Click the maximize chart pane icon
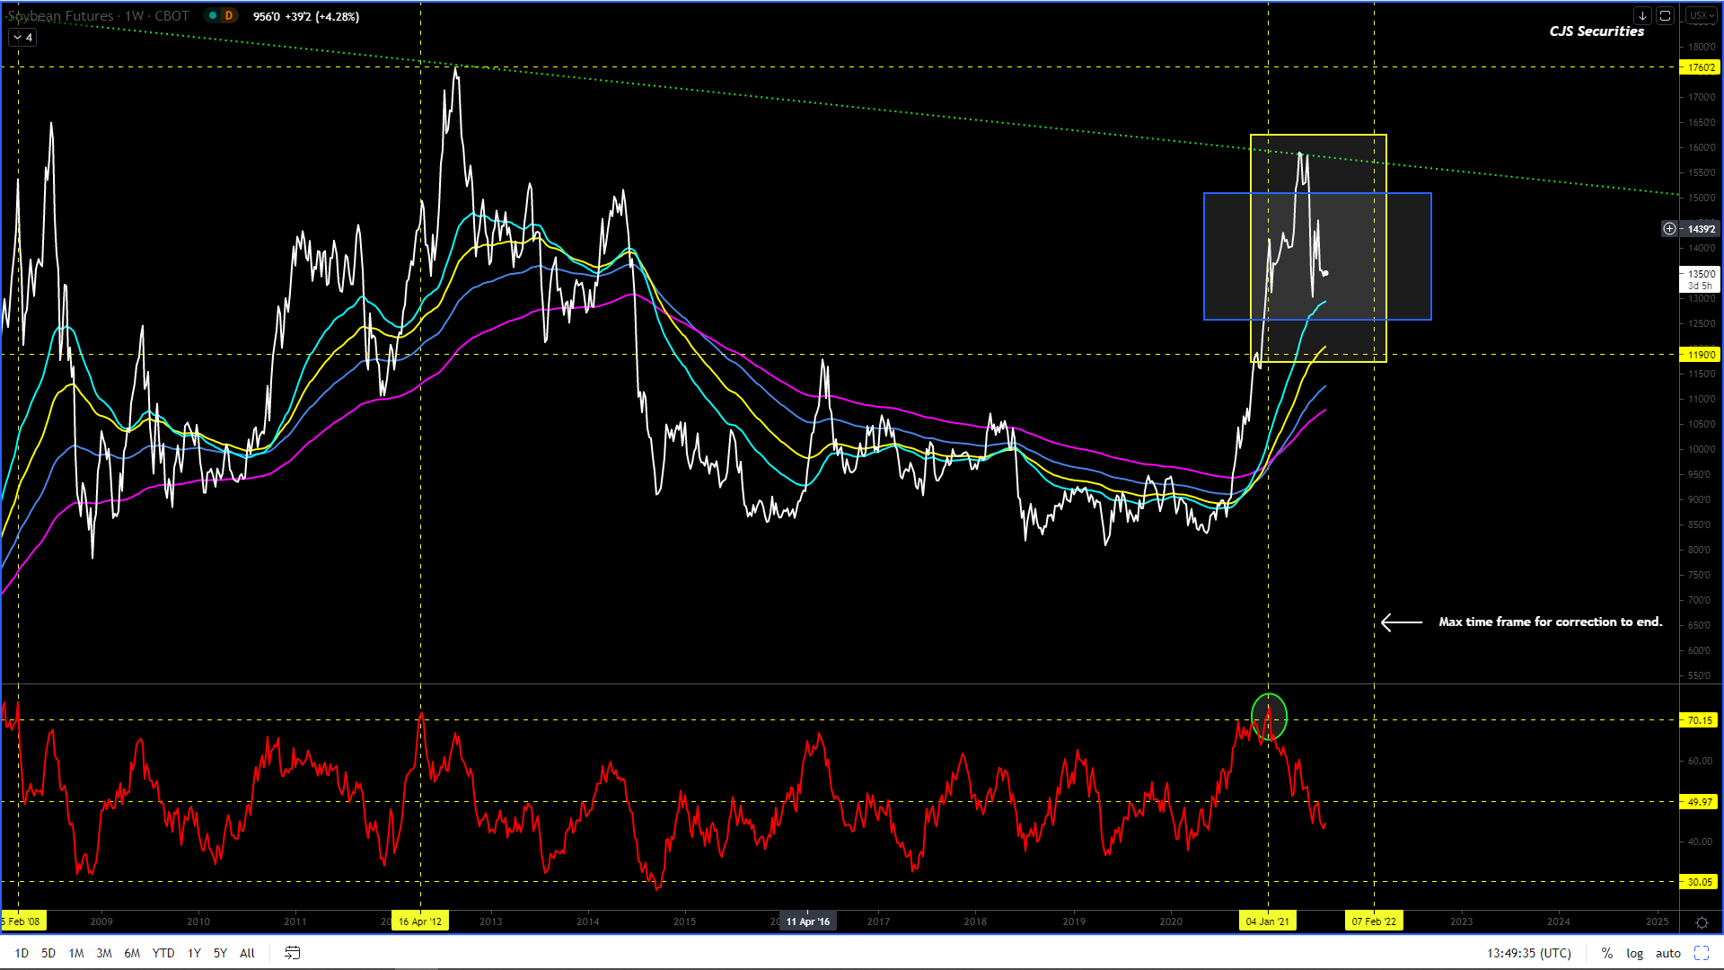The image size is (1724, 970). point(1665,16)
